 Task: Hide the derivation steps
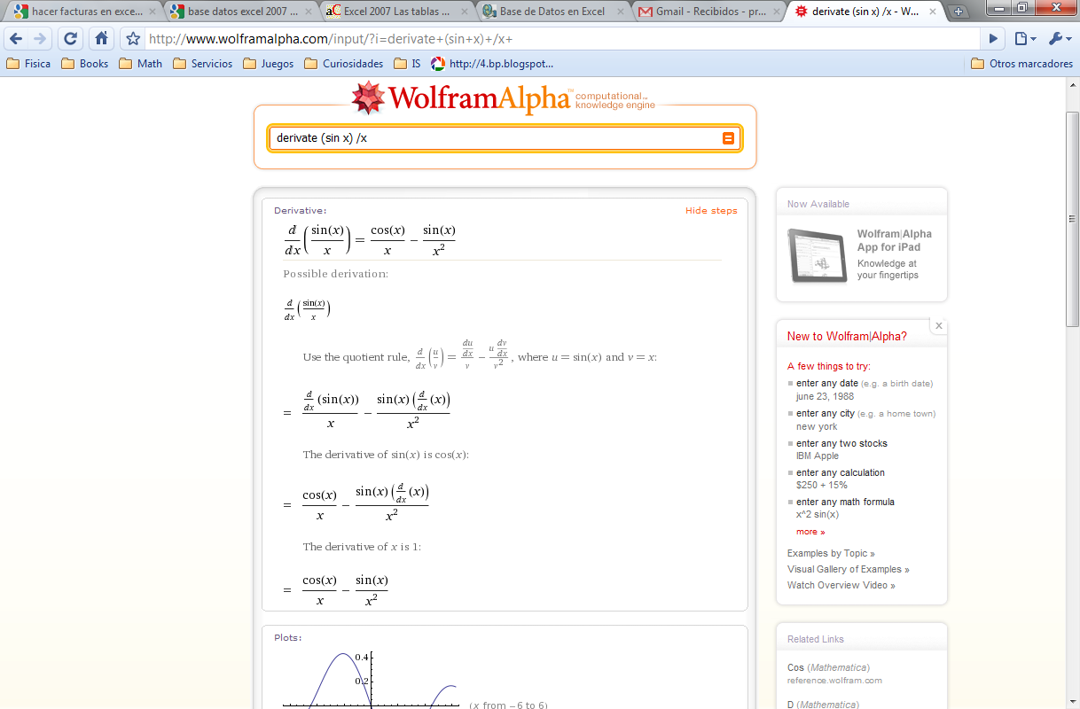pos(710,210)
